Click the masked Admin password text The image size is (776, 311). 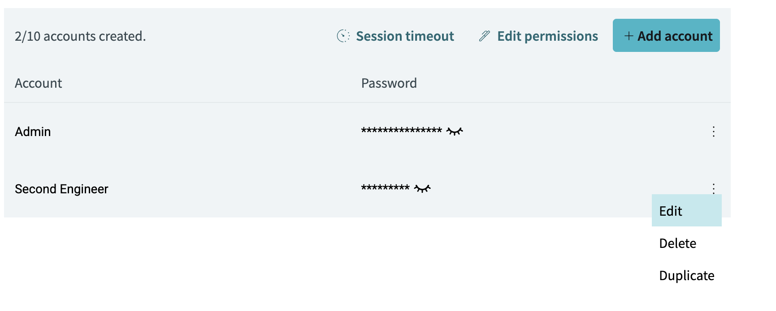(x=402, y=130)
